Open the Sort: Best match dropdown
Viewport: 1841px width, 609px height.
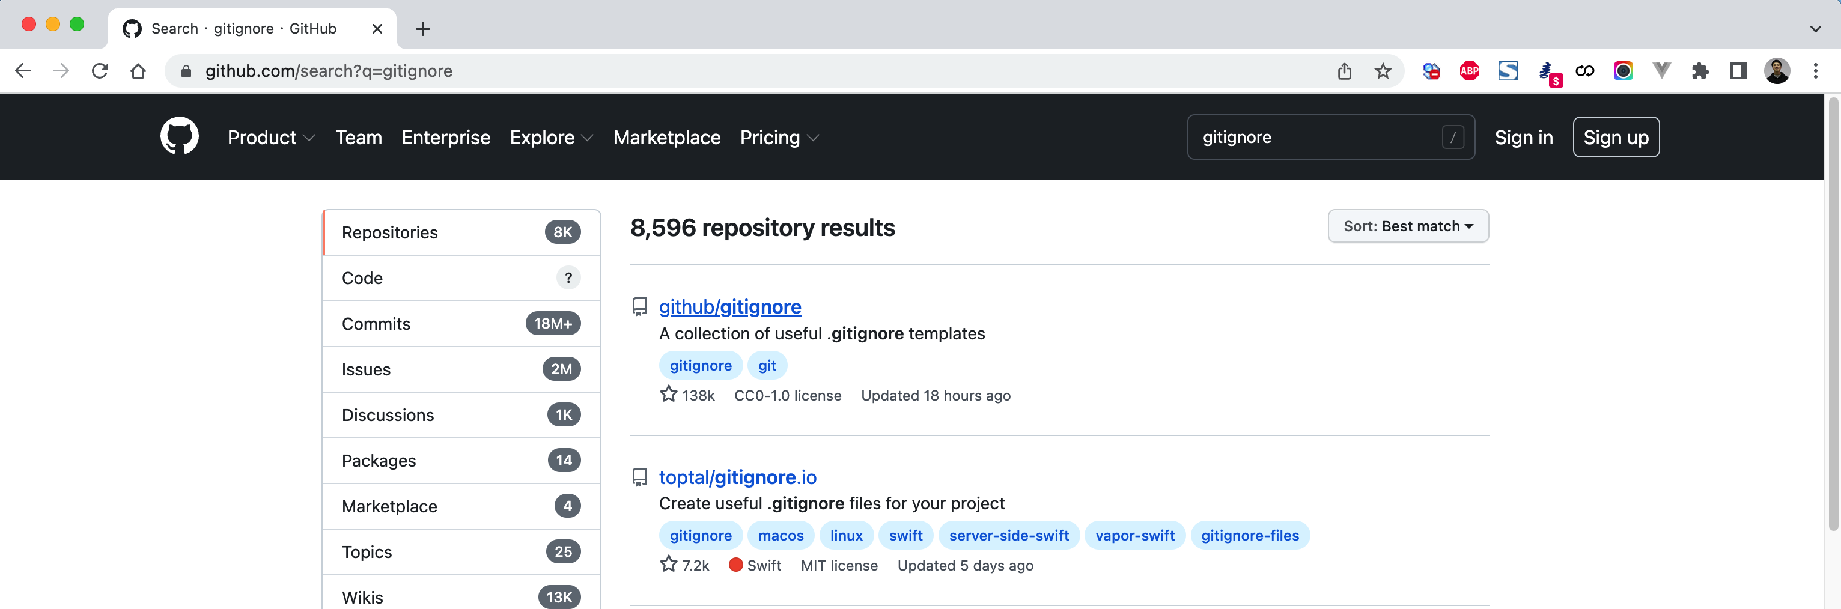(1408, 226)
